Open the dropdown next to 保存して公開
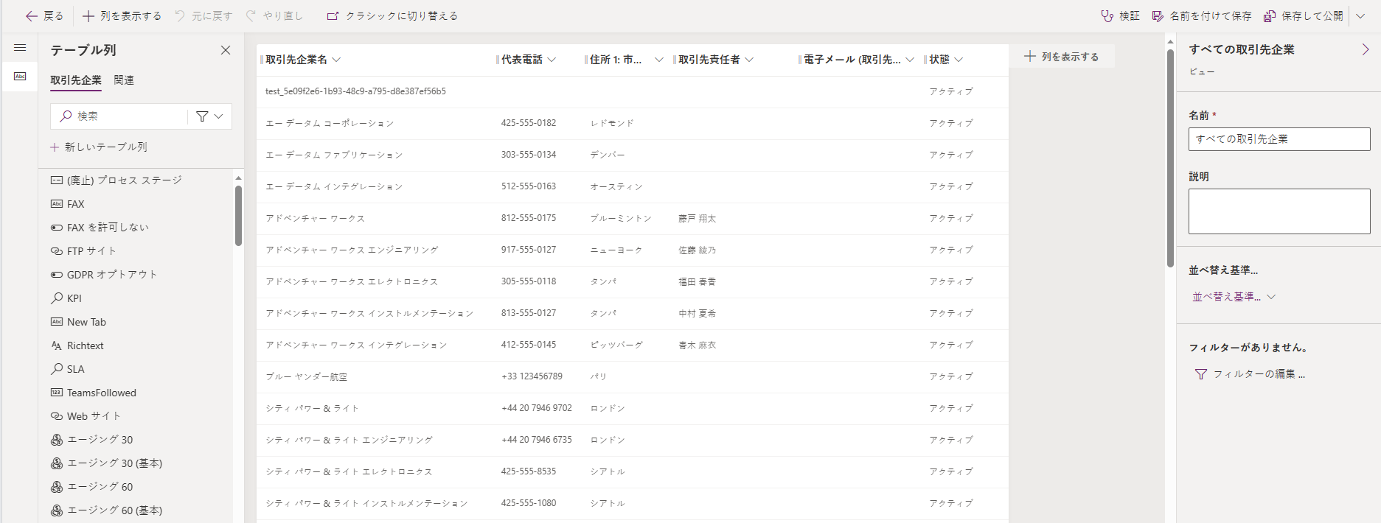 1360,15
